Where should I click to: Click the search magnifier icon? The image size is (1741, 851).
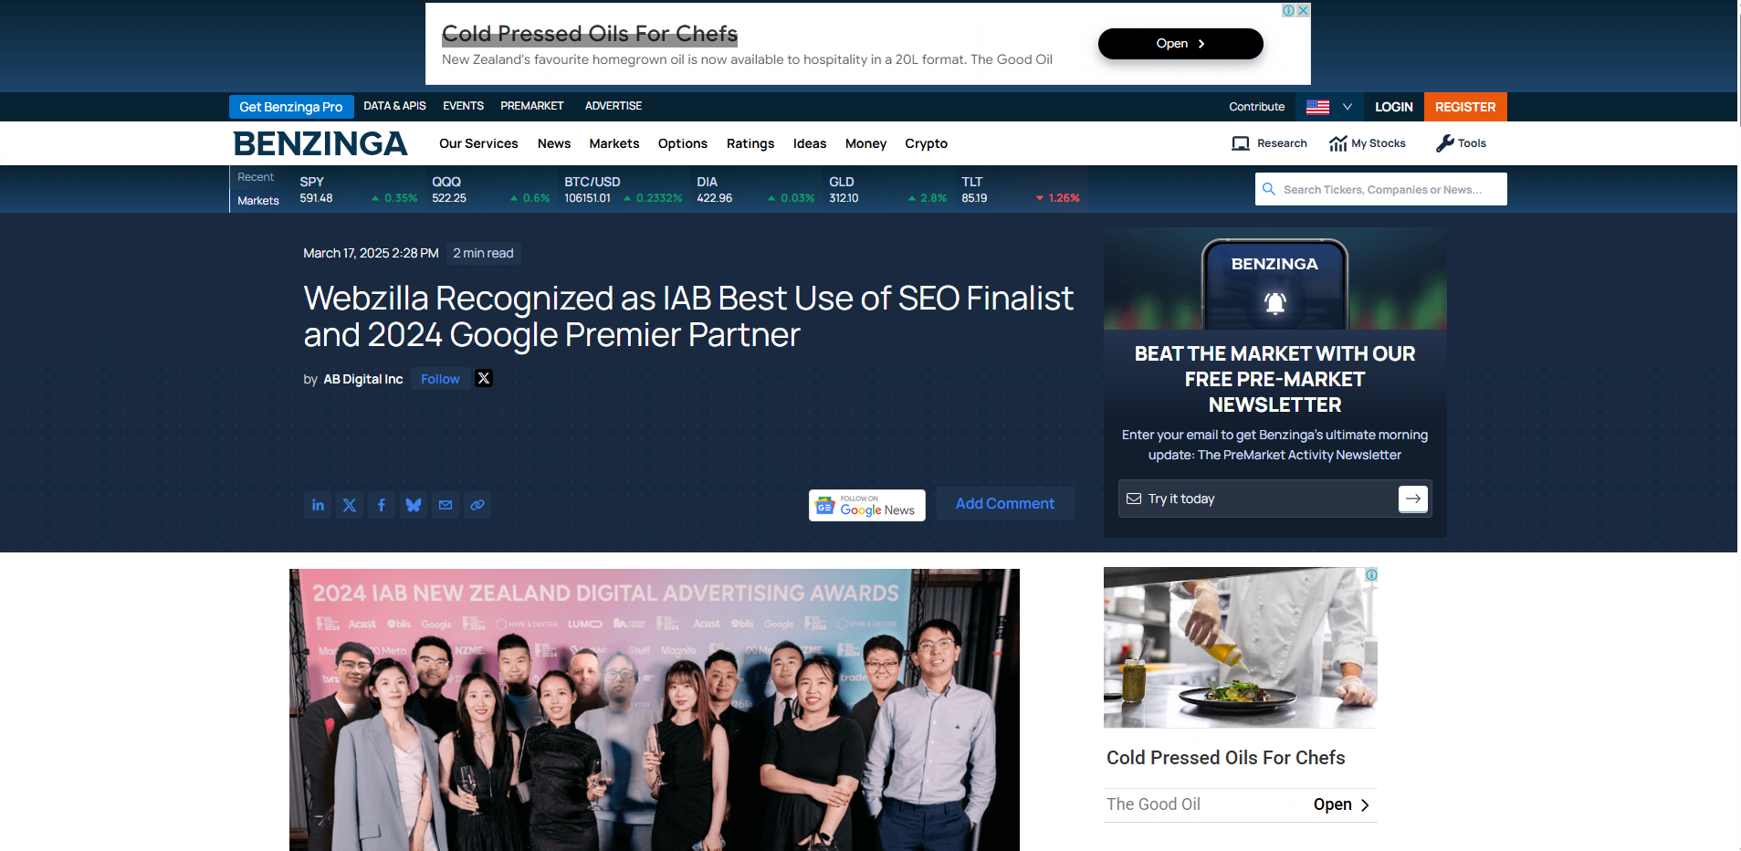coord(1269,189)
